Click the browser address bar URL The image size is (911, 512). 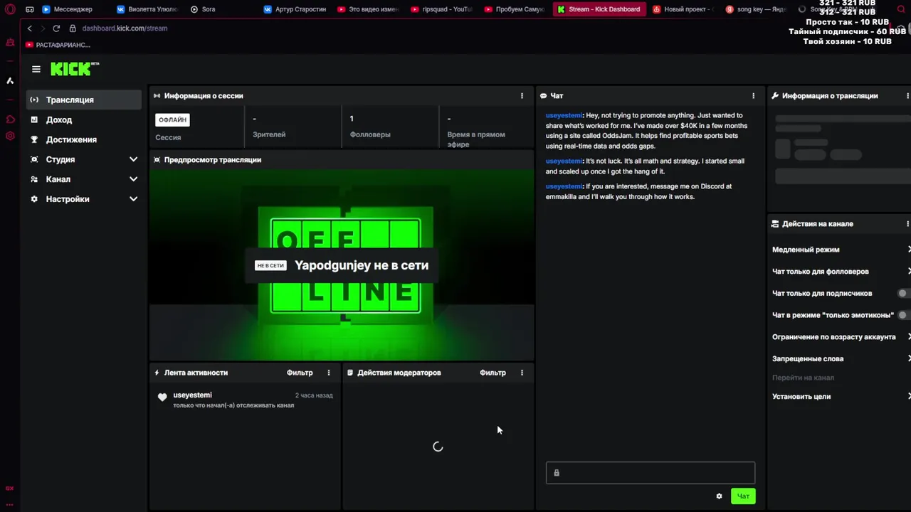125,28
